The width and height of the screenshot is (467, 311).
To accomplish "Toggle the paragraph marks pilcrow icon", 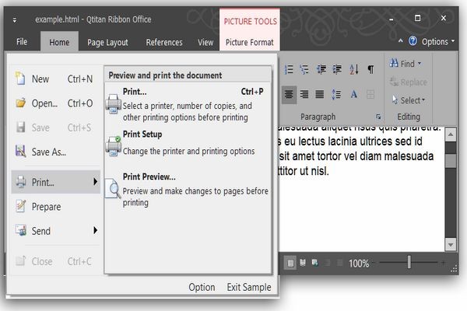I will point(370,69).
